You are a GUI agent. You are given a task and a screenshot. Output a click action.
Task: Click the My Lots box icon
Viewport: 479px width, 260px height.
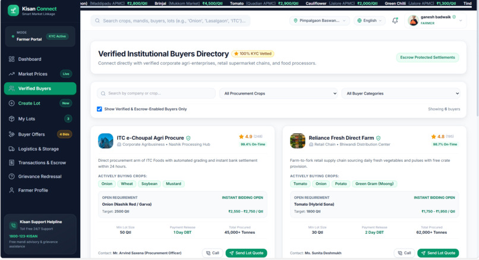pos(12,118)
